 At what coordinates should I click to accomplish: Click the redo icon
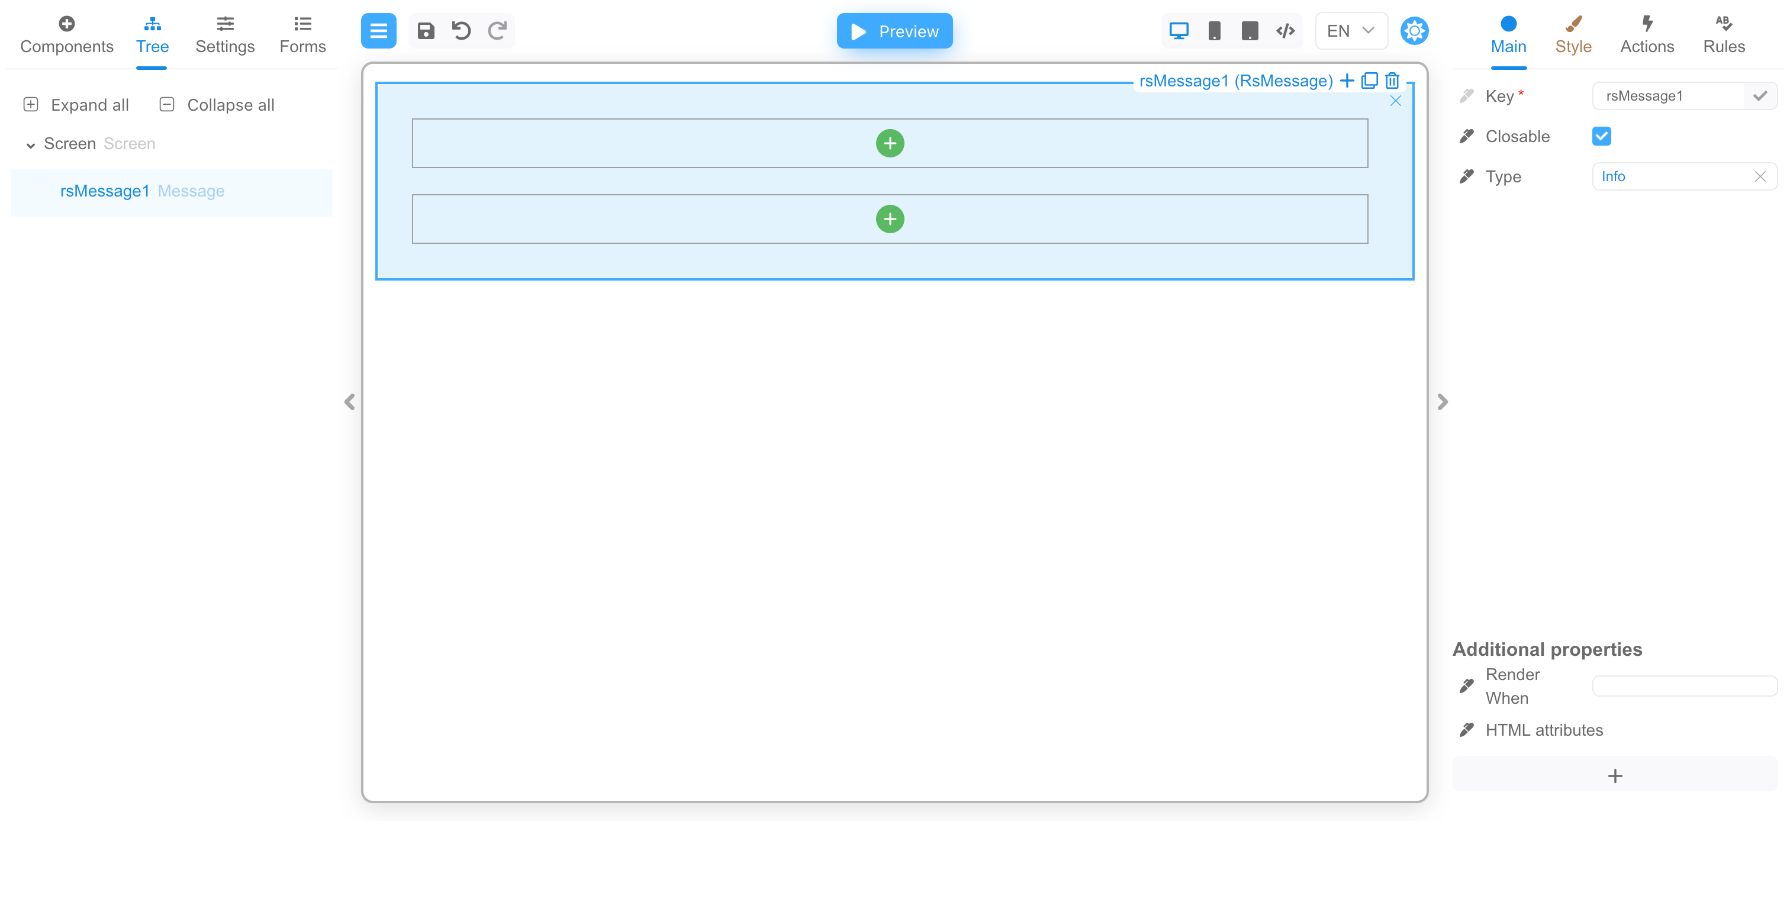coord(498,32)
